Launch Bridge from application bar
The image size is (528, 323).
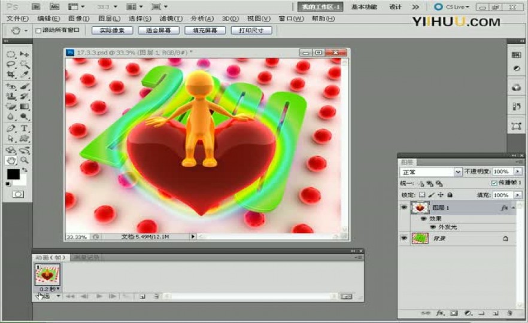(x=36, y=7)
